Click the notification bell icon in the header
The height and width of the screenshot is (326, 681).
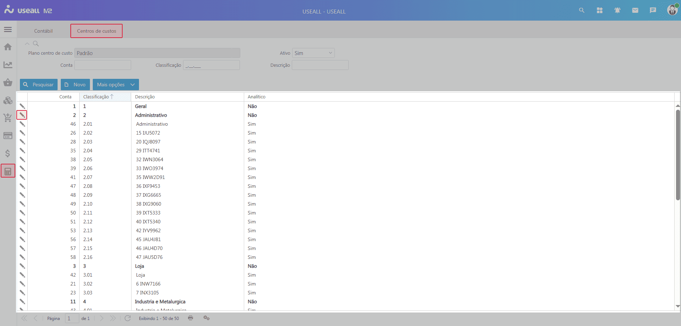(x=617, y=10)
